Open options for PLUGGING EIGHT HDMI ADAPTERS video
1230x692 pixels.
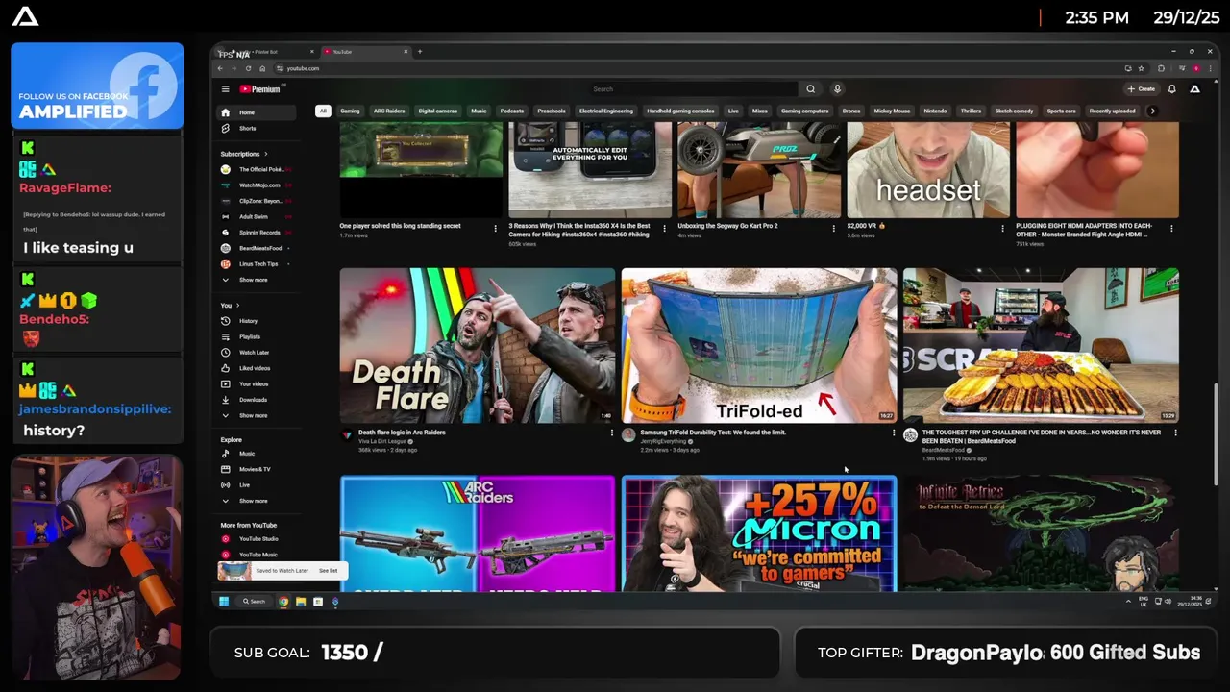1171,229
